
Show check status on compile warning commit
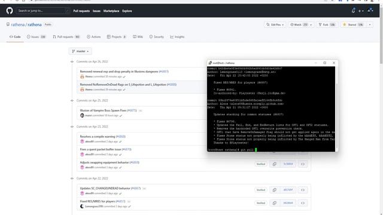(120, 142)
